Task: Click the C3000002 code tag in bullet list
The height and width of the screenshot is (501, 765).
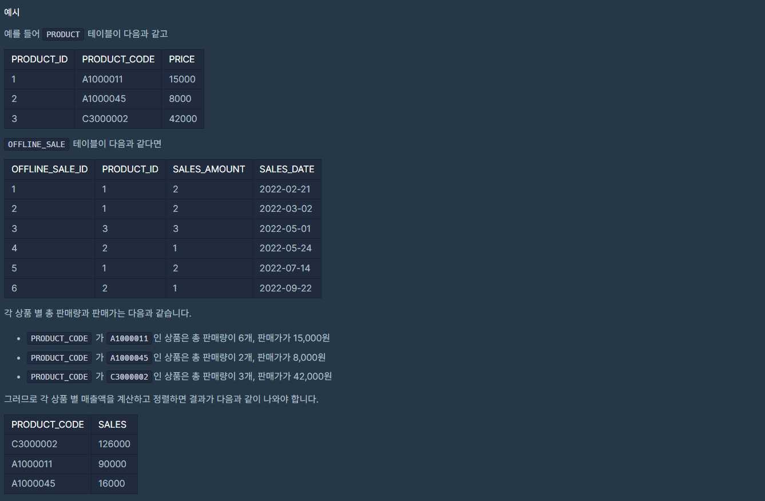Action: 129,377
